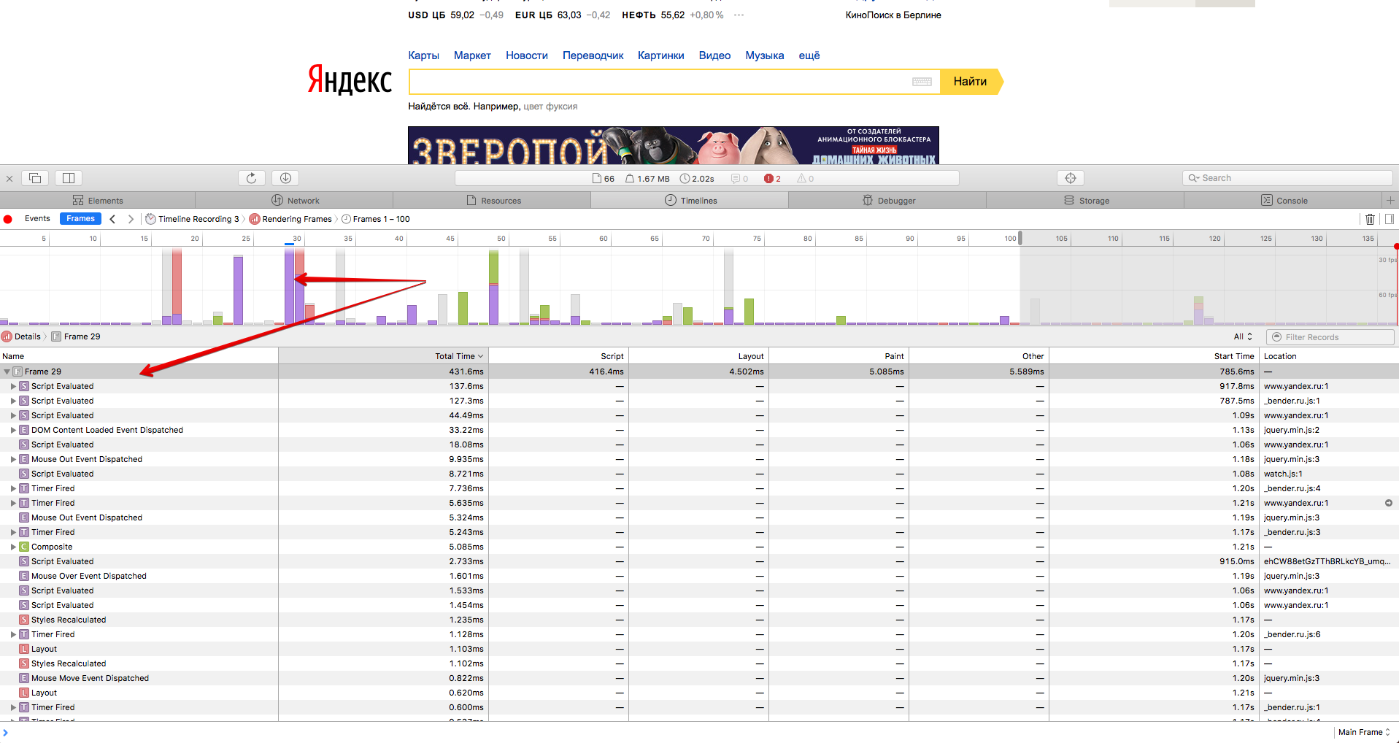Click the selection handle at frame 100
Viewport: 1399px width, 743px height.
(1020, 238)
